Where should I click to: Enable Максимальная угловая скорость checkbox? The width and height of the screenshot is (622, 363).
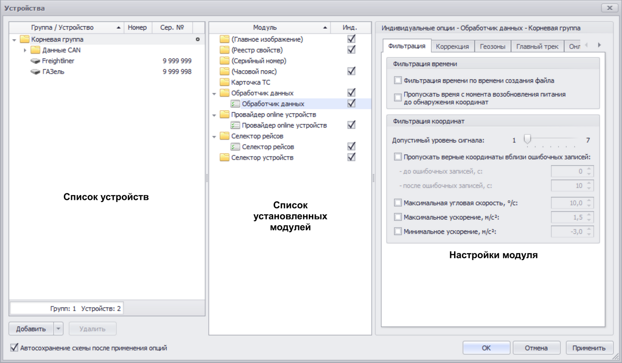pyautogui.click(x=398, y=203)
